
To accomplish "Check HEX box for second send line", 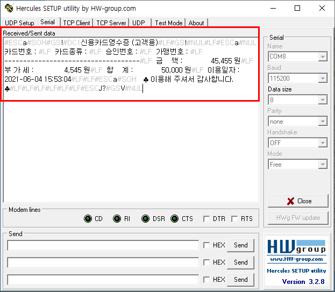I will [x=206, y=262].
